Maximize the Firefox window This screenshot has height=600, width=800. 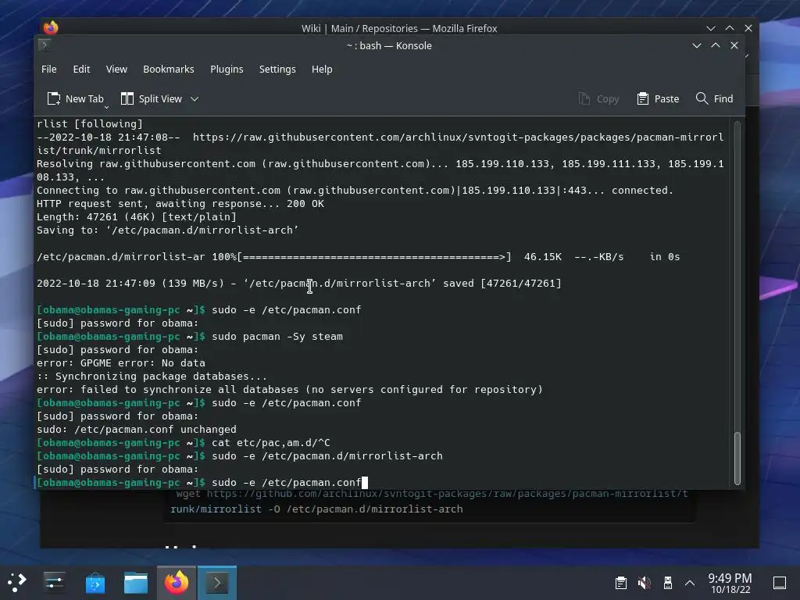pos(730,28)
